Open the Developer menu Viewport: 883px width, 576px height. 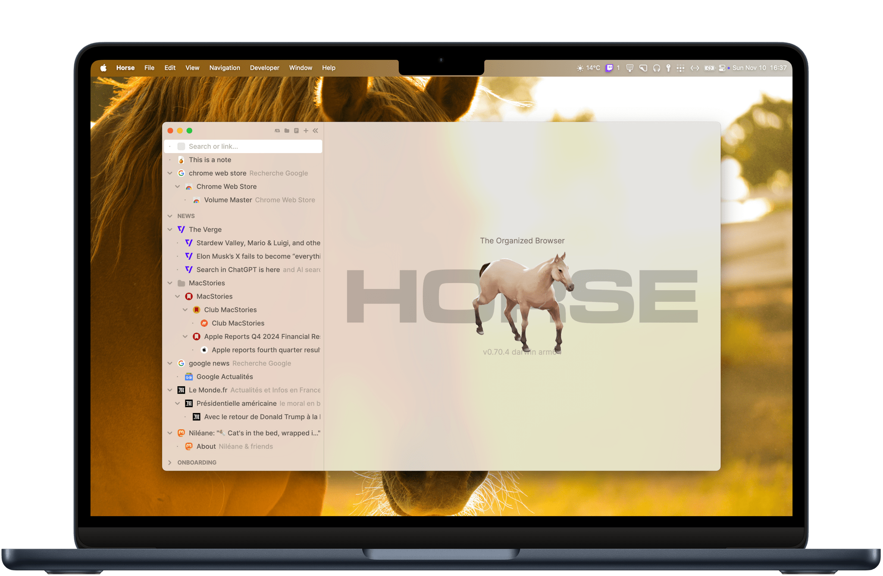[x=264, y=67]
